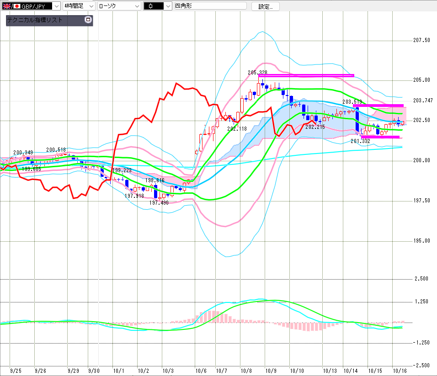Open the 設定... settings button
This screenshot has width=437, height=376.
coord(266,6)
